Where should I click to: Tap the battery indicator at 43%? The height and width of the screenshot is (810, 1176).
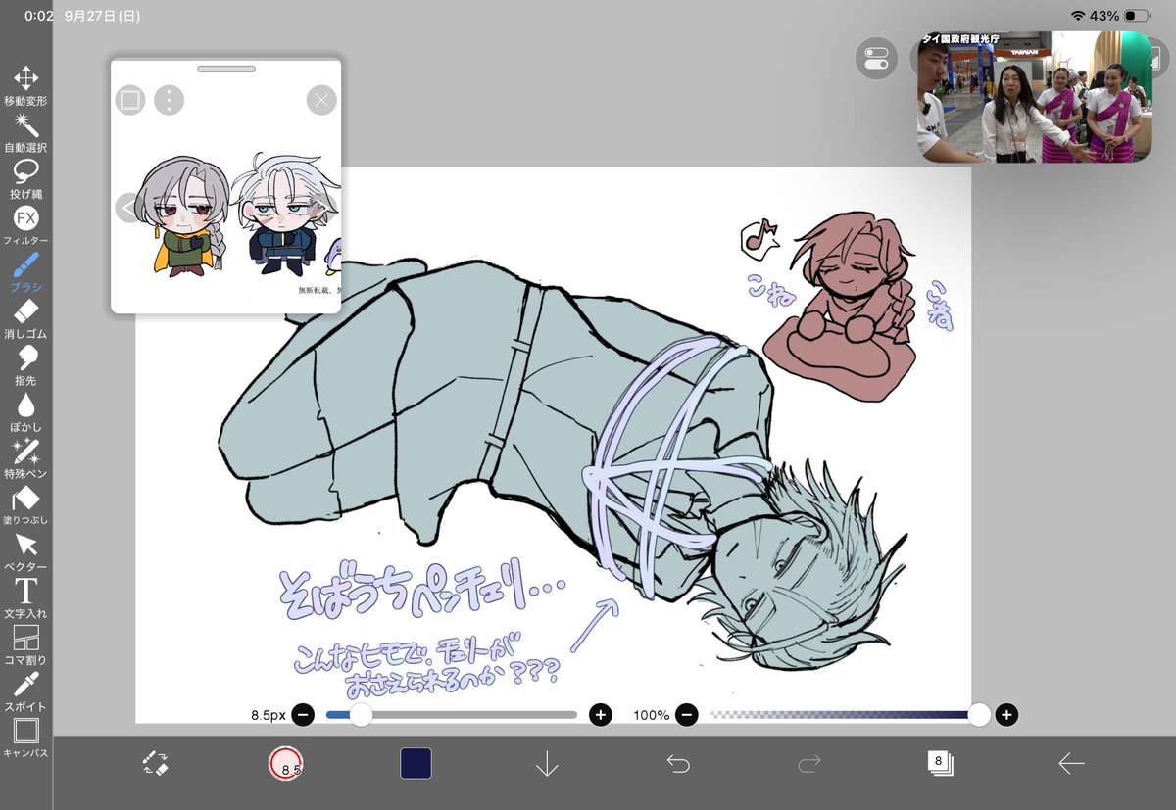click(1138, 16)
